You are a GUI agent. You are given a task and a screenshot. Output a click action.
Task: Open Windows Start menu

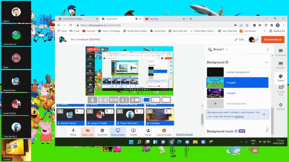(131, 142)
